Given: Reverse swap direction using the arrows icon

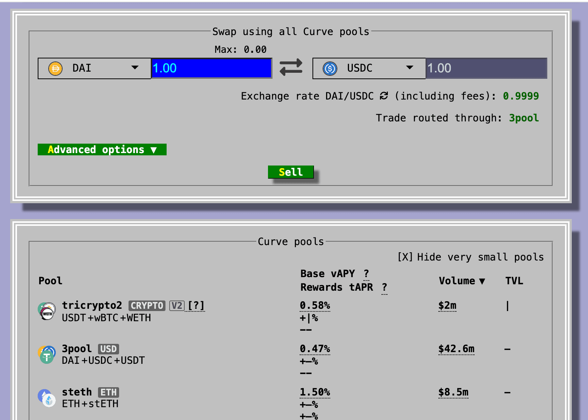Looking at the screenshot, I should click(291, 67).
